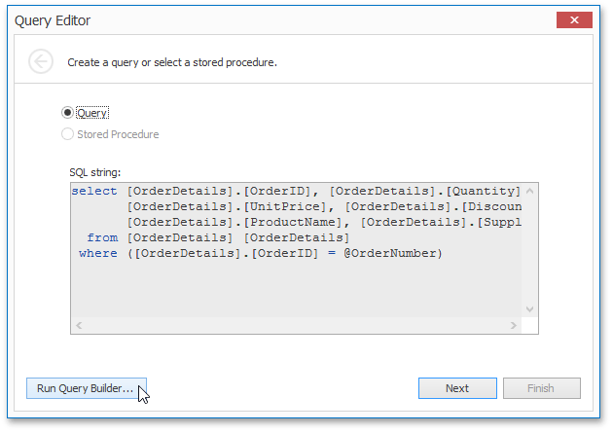Click the [UnitPrice] column in SQL text
Screen dimensions: 613x433
tap(284, 206)
